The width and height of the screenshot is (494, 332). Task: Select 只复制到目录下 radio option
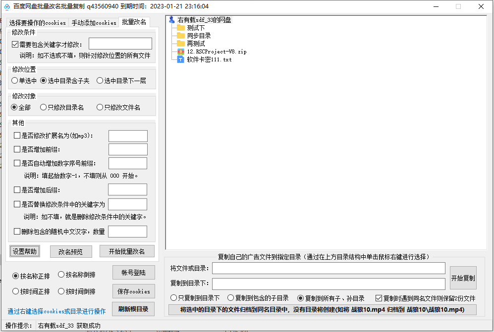pyautogui.click(x=195, y=298)
